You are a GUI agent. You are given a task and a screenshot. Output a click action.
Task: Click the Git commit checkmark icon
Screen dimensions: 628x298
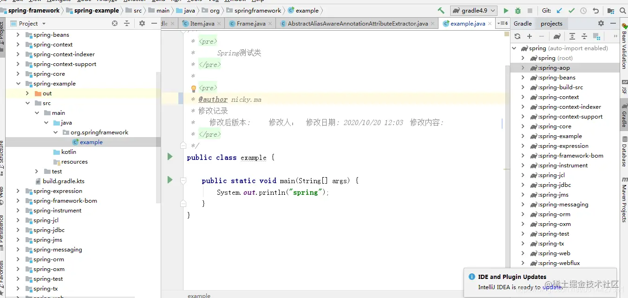point(571,11)
